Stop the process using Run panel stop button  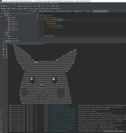point(3,44)
